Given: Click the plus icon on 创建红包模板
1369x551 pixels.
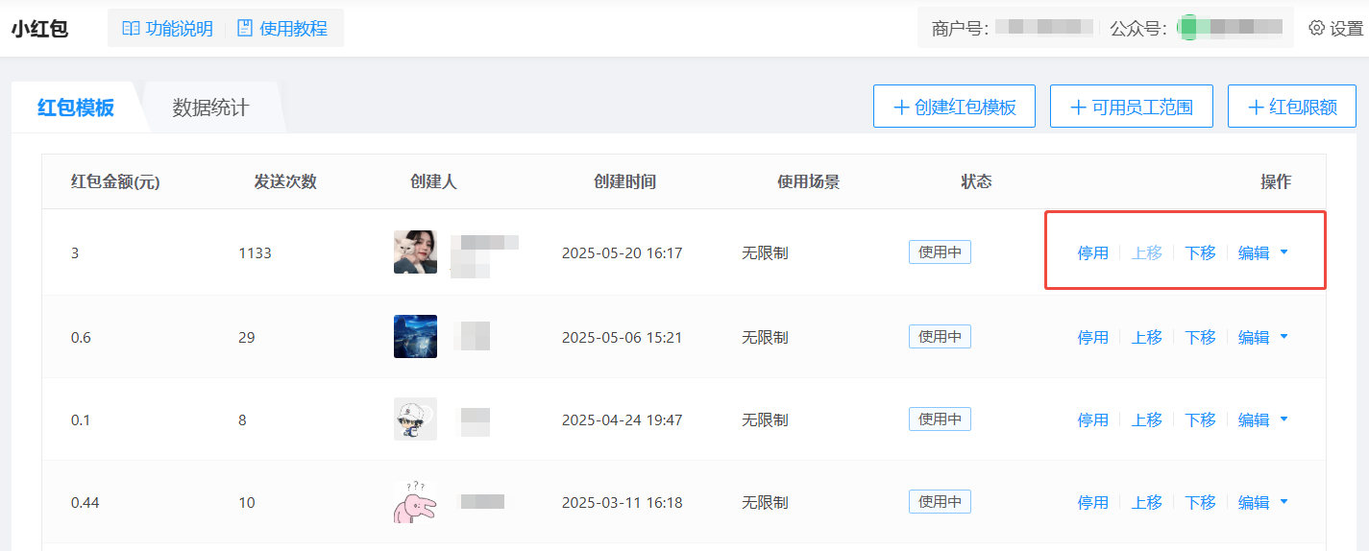Looking at the screenshot, I should click(x=901, y=108).
